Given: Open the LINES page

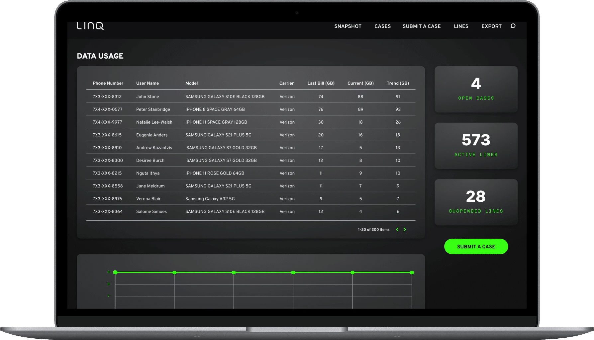Looking at the screenshot, I should click(x=461, y=26).
